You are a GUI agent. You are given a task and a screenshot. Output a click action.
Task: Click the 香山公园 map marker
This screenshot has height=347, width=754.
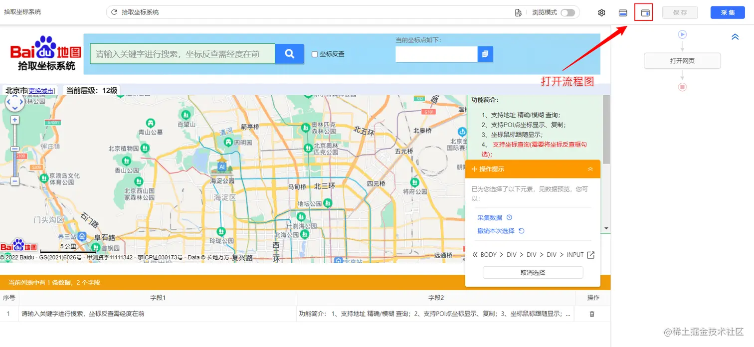click(127, 161)
